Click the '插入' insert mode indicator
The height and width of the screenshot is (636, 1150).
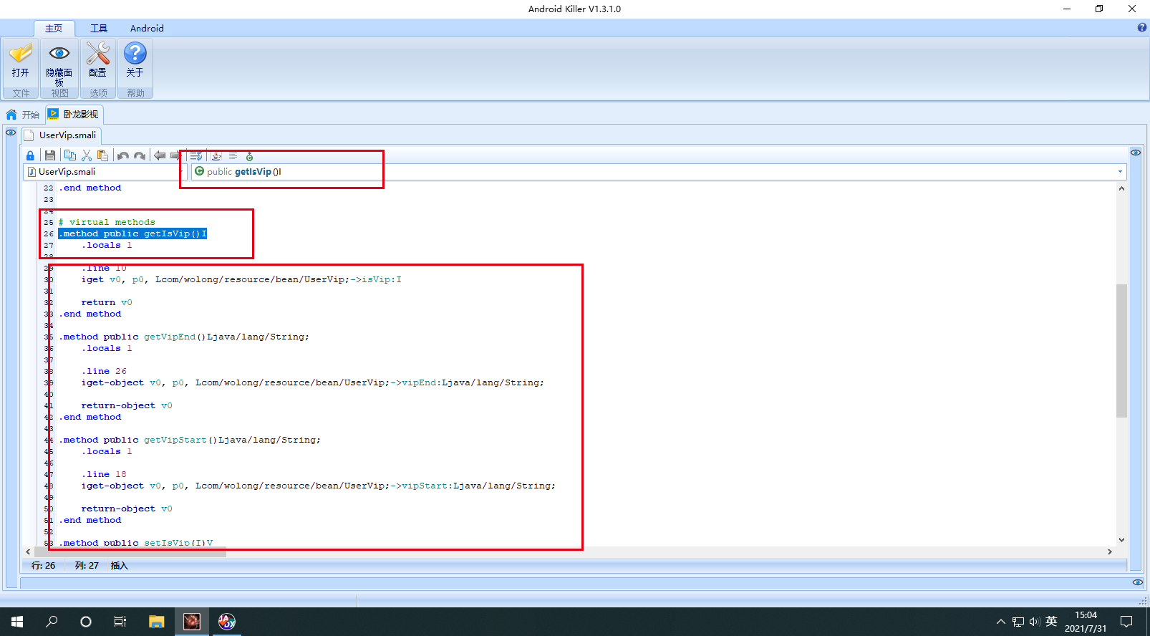pyautogui.click(x=119, y=566)
